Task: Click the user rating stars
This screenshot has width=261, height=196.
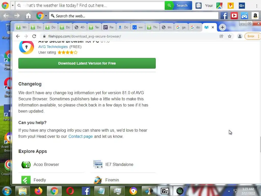Action: pos(68,53)
